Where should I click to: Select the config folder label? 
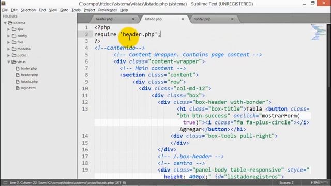(x=22, y=36)
